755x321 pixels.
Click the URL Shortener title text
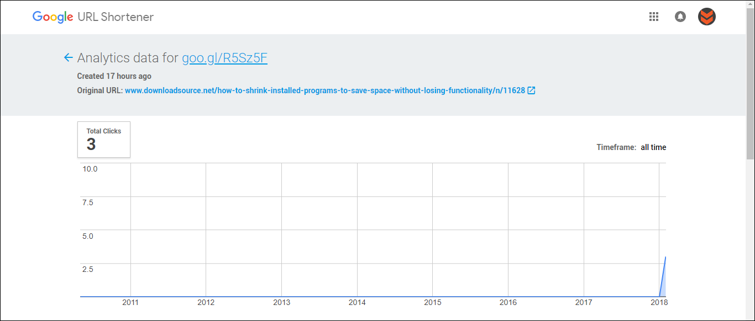pyautogui.click(x=115, y=17)
